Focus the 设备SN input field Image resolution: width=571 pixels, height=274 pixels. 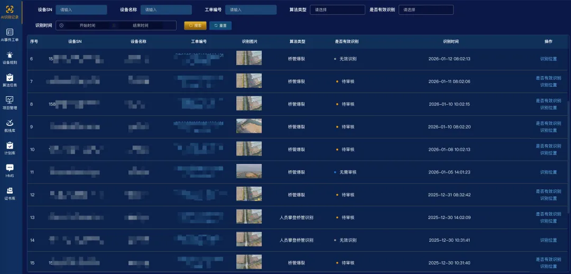[81, 10]
